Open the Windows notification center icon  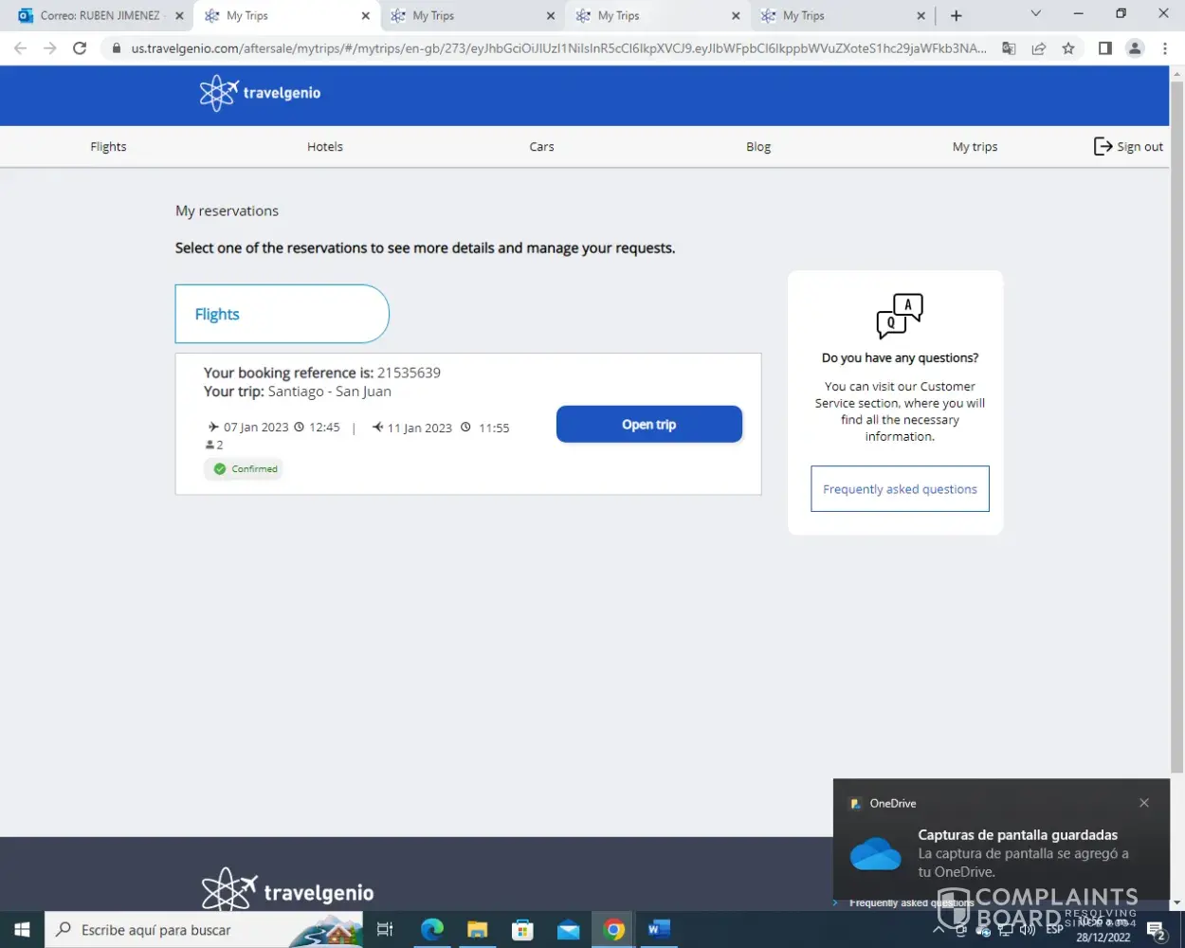tap(1156, 930)
